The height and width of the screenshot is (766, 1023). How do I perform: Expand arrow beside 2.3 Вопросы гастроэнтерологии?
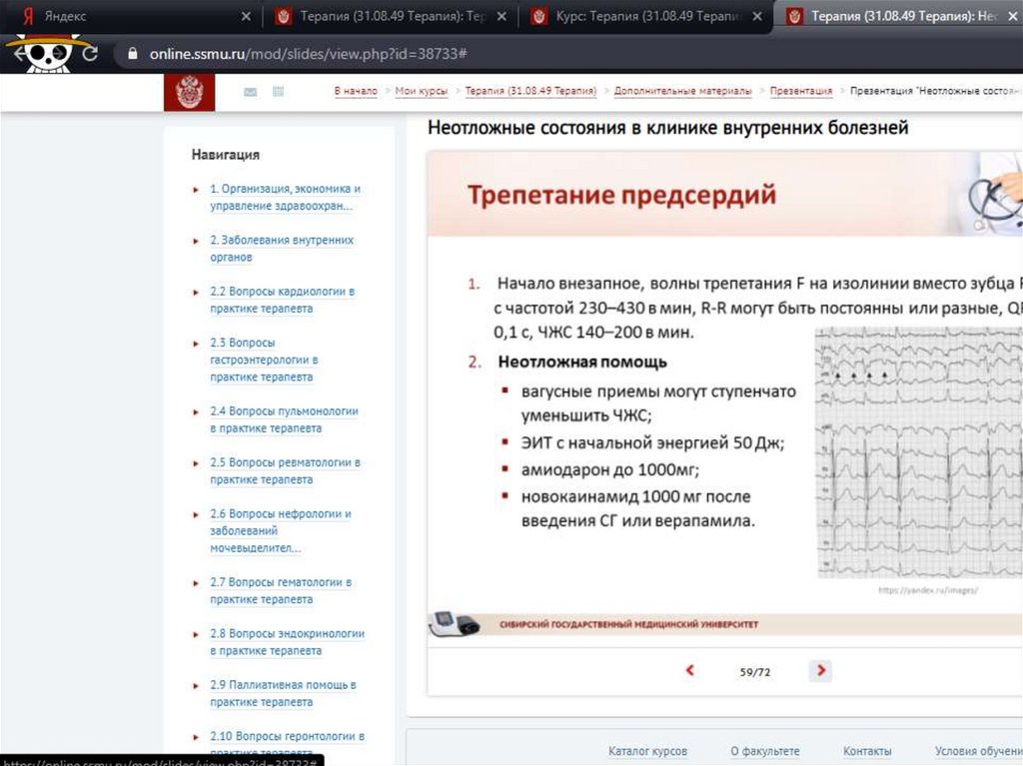[x=196, y=344]
